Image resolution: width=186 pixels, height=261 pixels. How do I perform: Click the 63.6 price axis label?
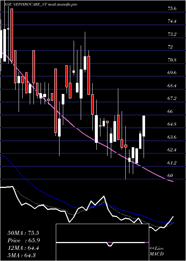172,137
